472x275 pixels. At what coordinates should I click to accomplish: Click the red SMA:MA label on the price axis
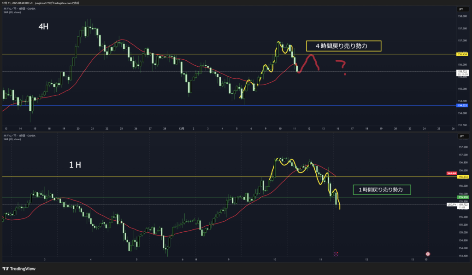pos(451,173)
